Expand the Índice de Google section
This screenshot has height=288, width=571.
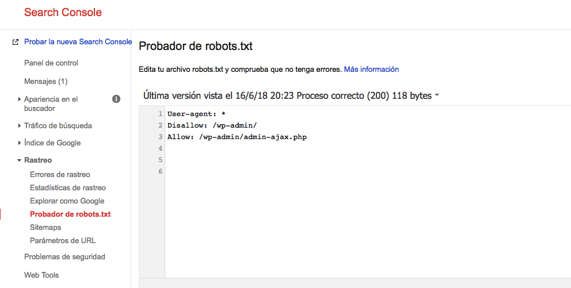pos(20,143)
